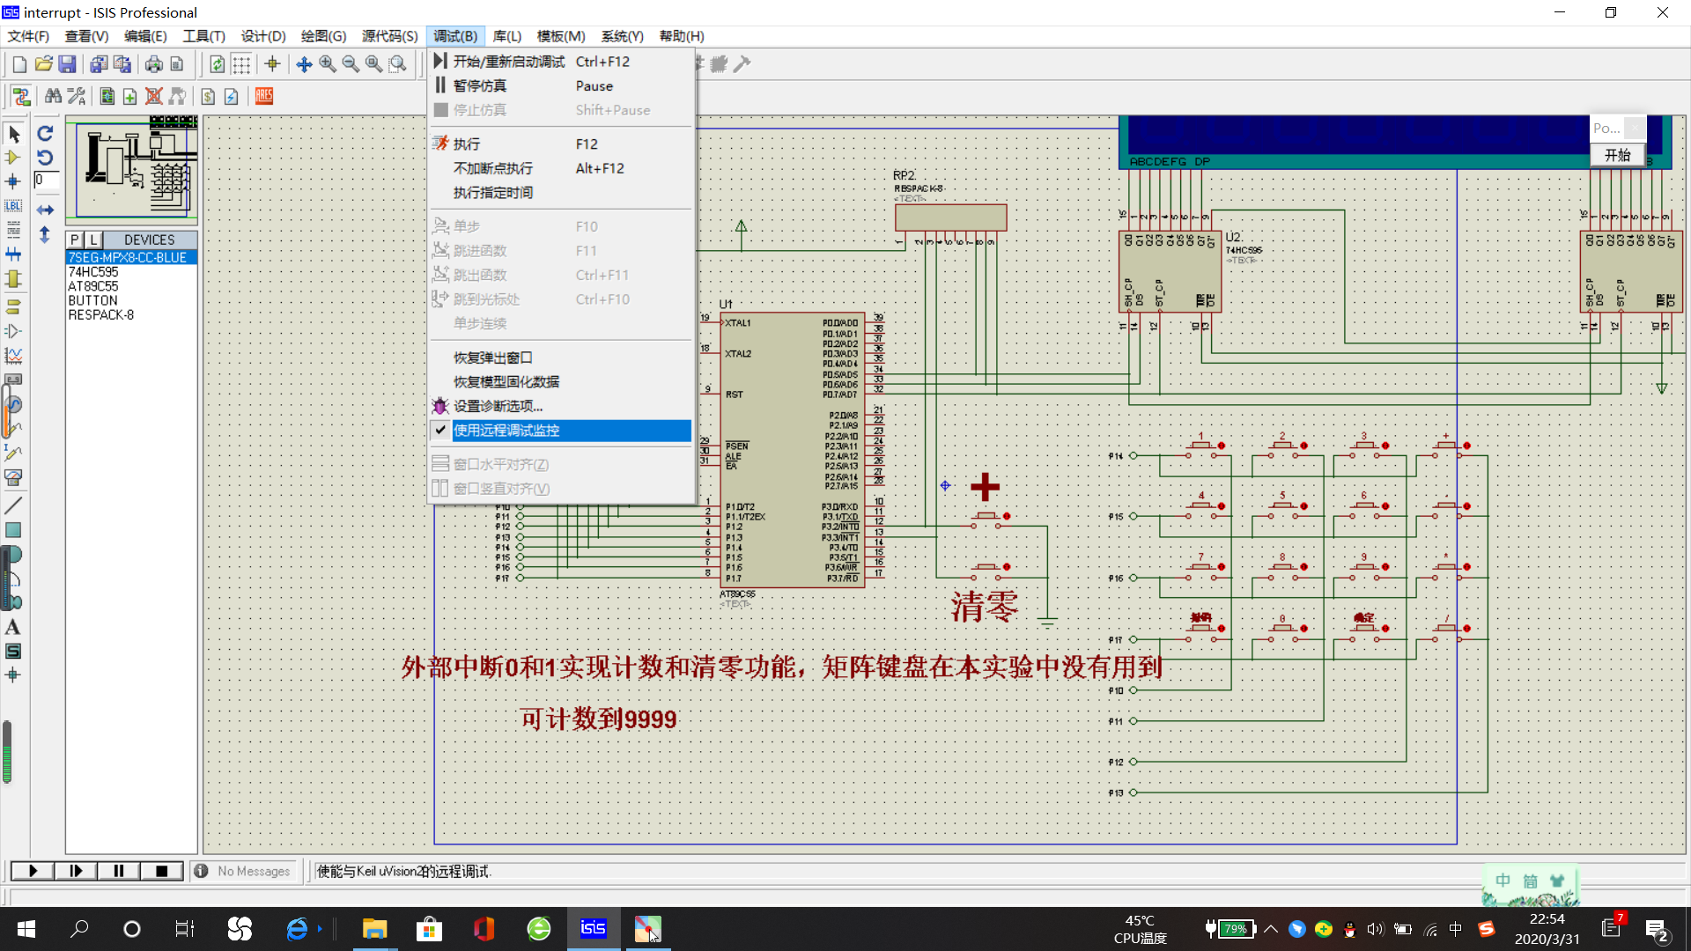Choose 开始/重新启动调试 from debug menu
Image resolution: width=1691 pixels, height=951 pixels.
[x=561, y=62]
